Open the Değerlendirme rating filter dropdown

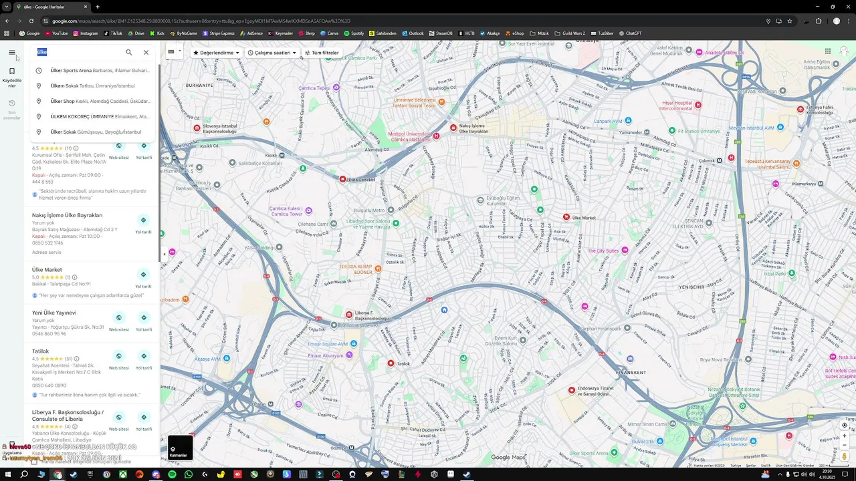(216, 53)
